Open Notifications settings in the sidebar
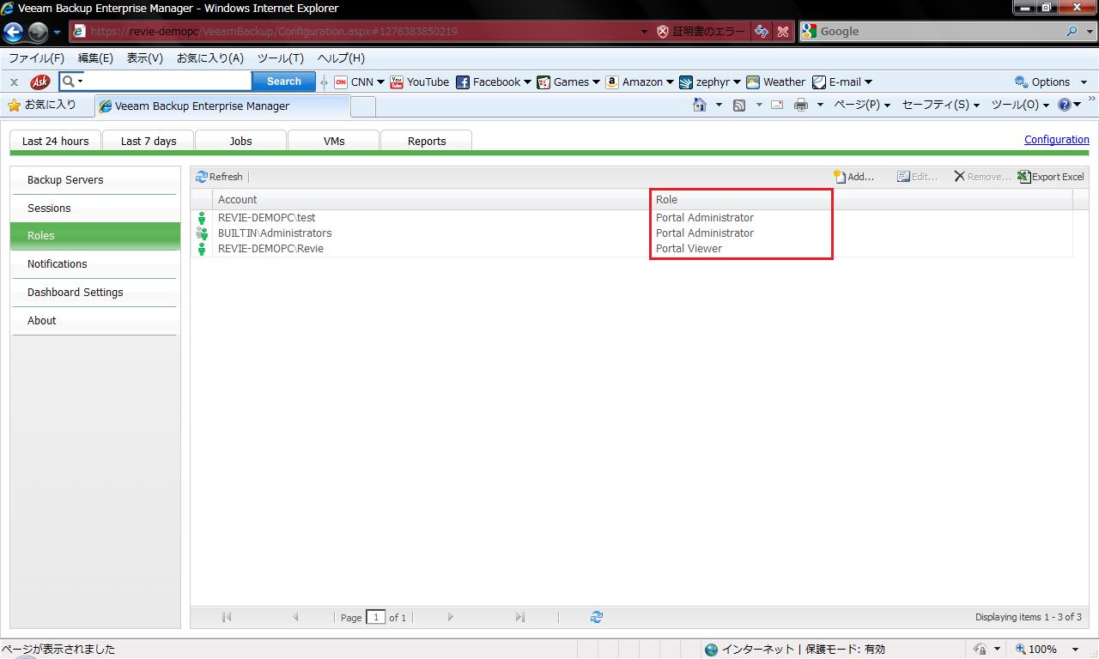The height and width of the screenshot is (659, 1099). (x=95, y=264)
